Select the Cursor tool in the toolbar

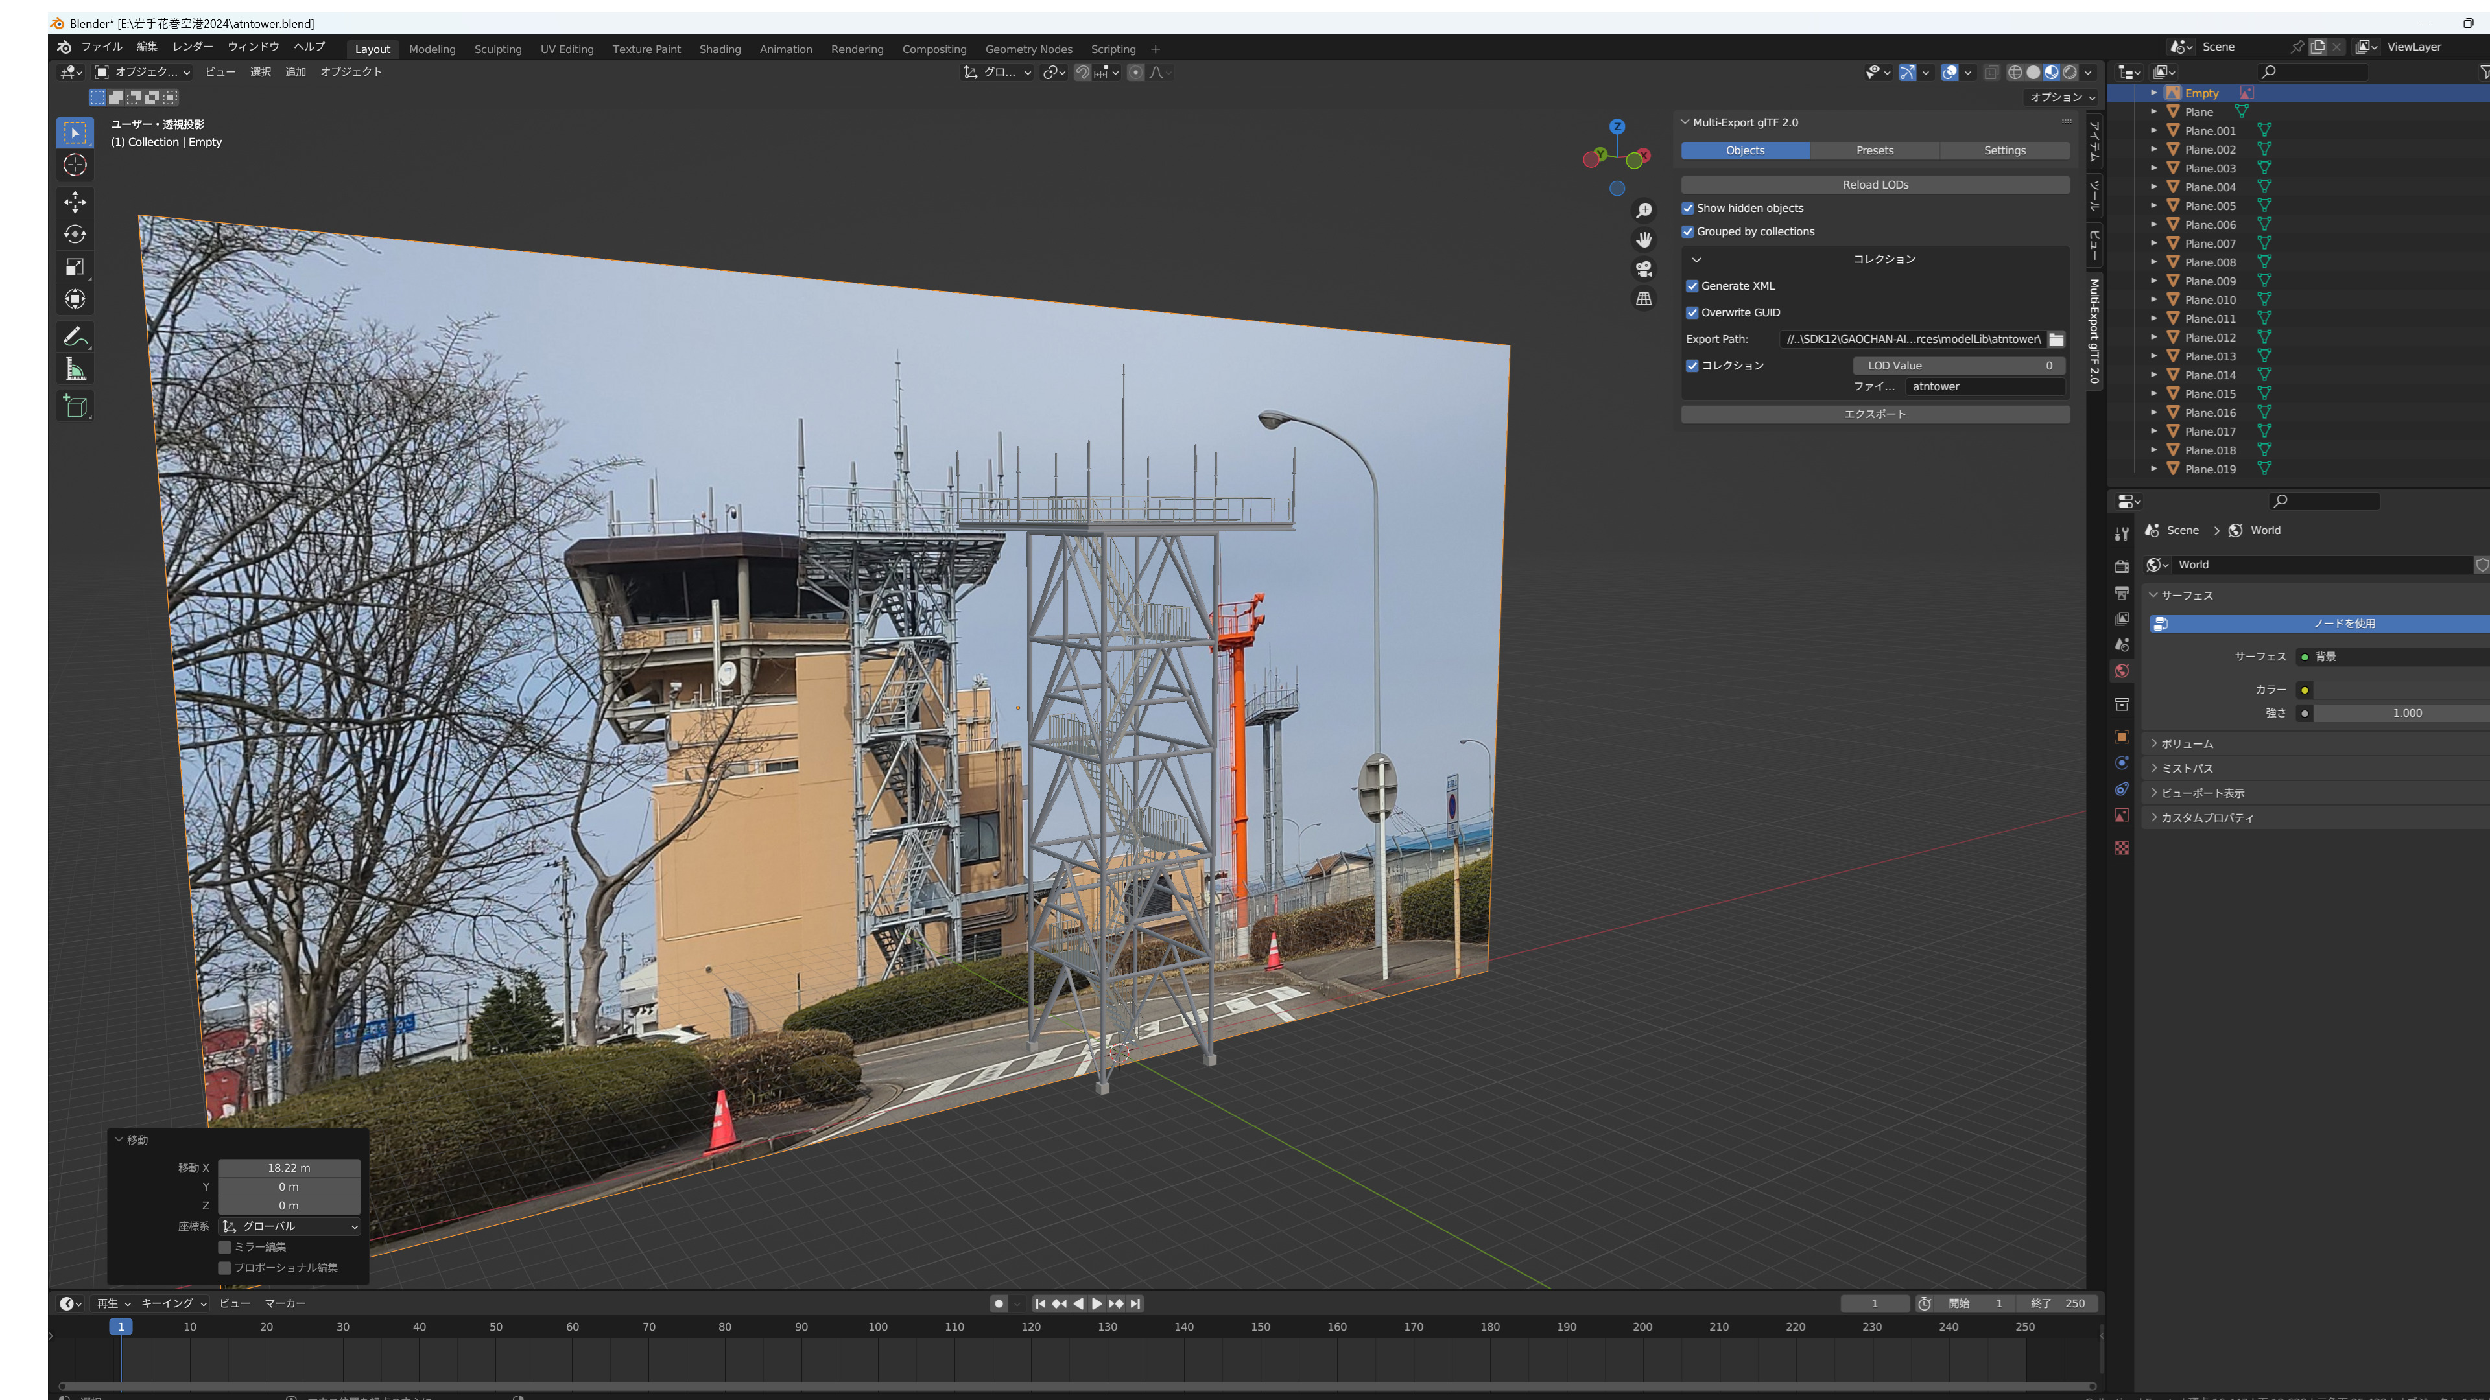coord(75,165)
